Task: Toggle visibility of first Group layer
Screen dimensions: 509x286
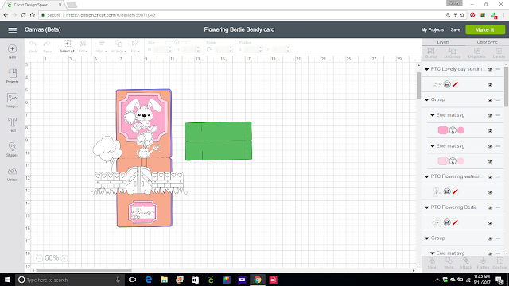Action: 490,100
